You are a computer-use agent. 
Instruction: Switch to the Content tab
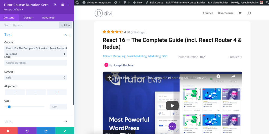click(x=9, y=18)
